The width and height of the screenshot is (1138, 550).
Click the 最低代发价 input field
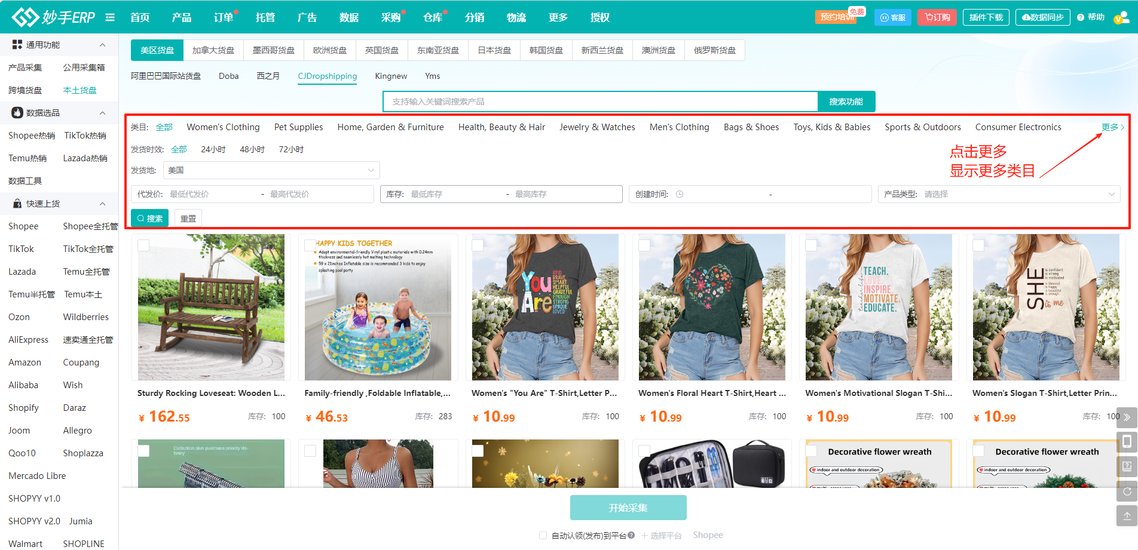212,194
